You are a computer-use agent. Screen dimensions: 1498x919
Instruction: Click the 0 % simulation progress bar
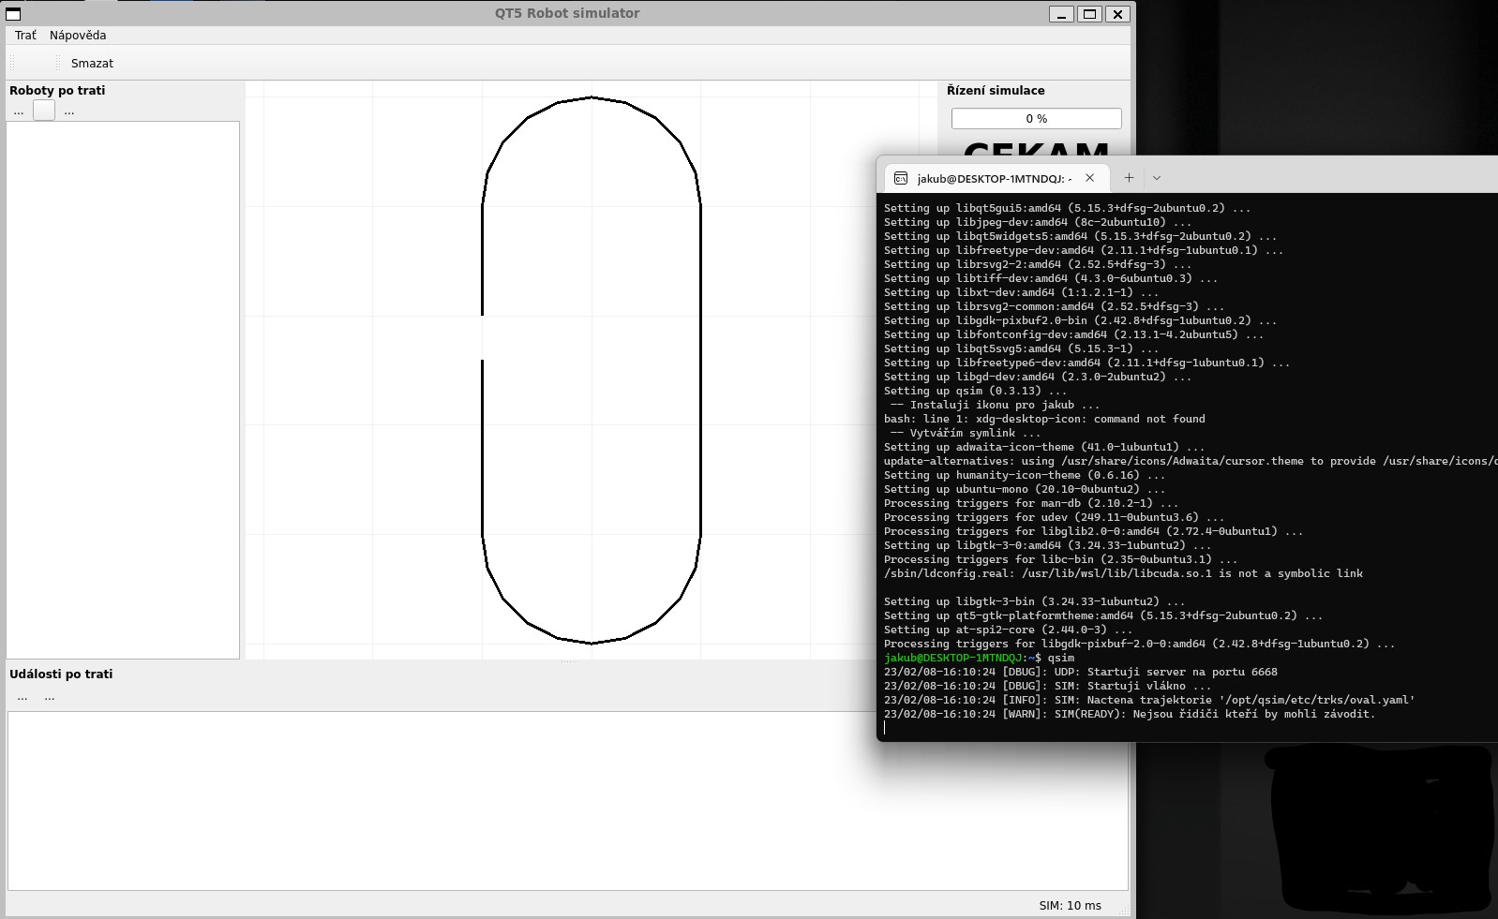tap(1036, 119)
